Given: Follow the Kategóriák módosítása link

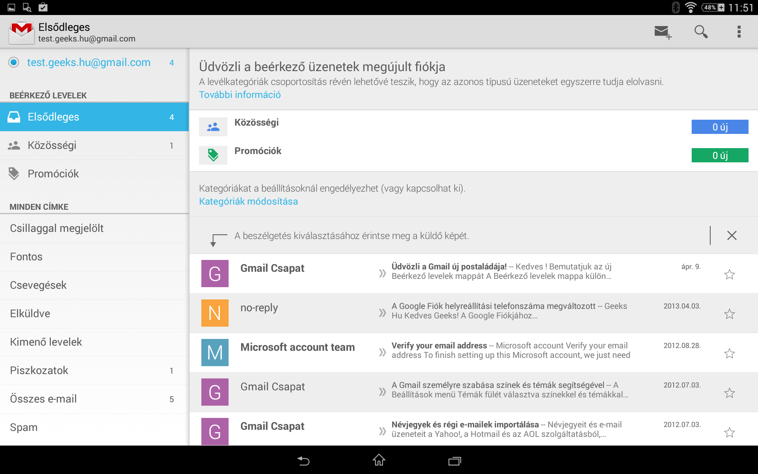Looking at the screenshot, I should 248,201.
